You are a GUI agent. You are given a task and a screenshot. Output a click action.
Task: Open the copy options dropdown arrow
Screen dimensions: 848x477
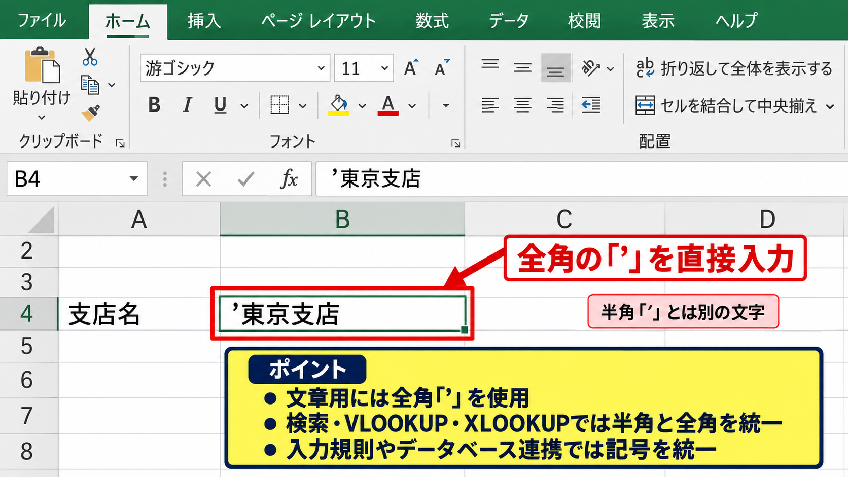click(x=112, y=85)
